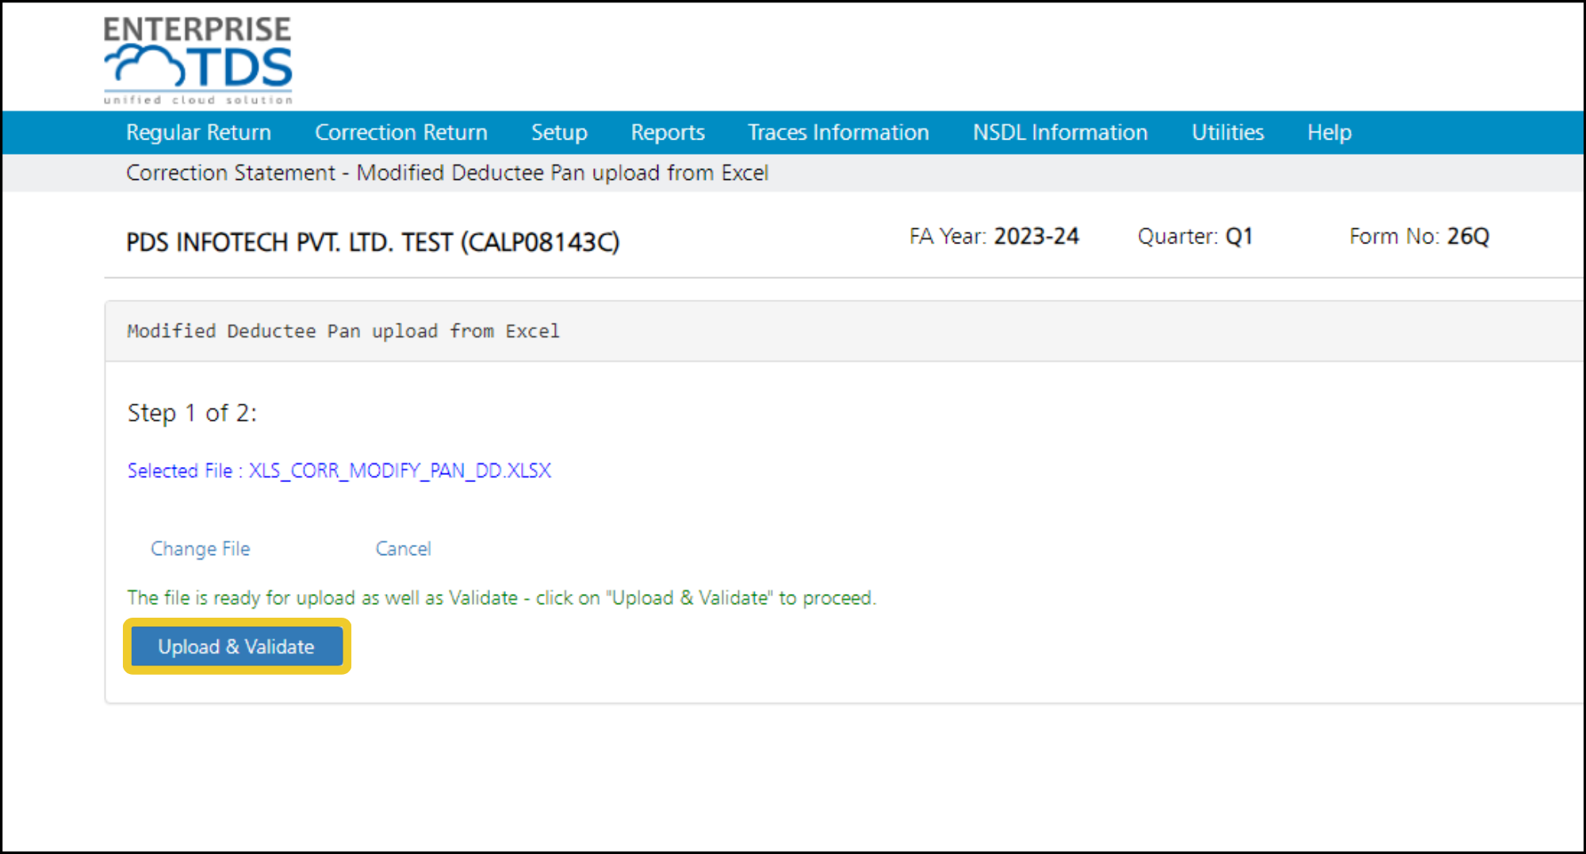Open the Regular Return menu

(198, 132)
